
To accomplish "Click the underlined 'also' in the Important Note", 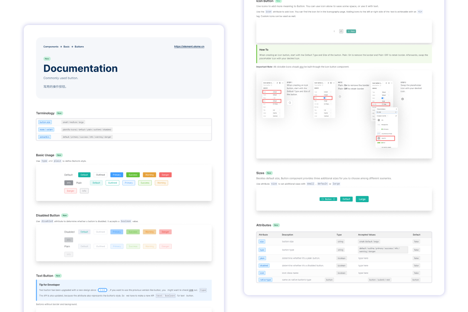I will [x=302, y=67].
